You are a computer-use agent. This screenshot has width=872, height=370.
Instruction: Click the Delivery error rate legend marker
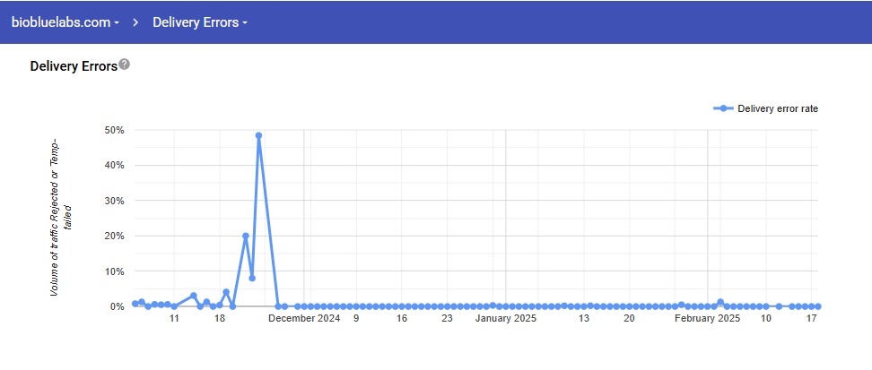[723, 108]
